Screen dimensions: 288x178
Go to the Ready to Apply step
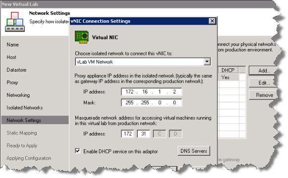click(x=22, y=145)
